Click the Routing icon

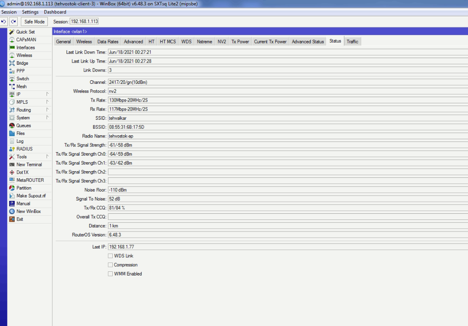[12, 110]
